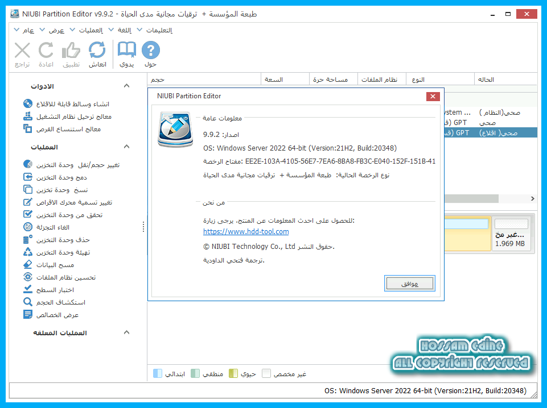Click the disk list horizontal scrollbar thumb

click(x=472, y=198)
